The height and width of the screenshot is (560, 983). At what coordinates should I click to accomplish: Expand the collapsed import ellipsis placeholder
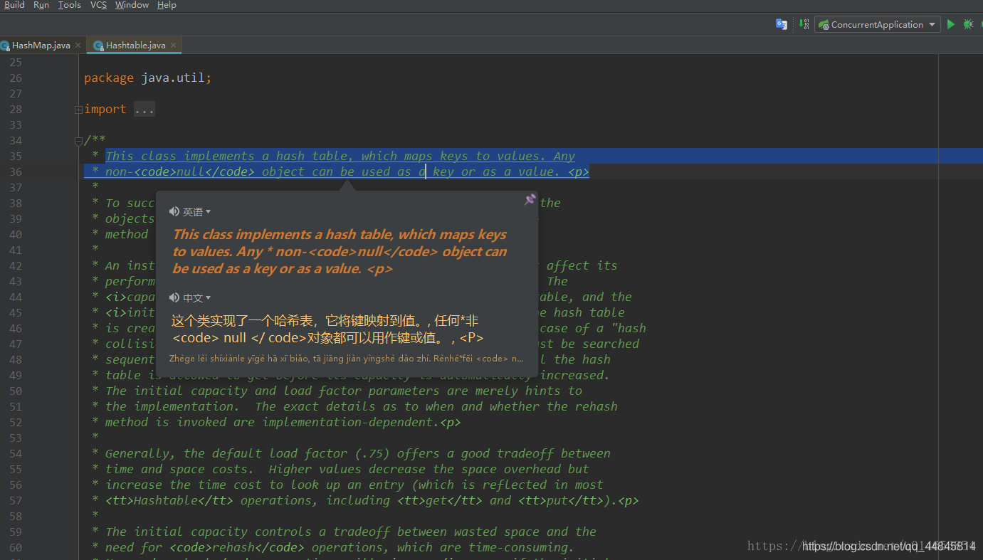coord(144,110)
